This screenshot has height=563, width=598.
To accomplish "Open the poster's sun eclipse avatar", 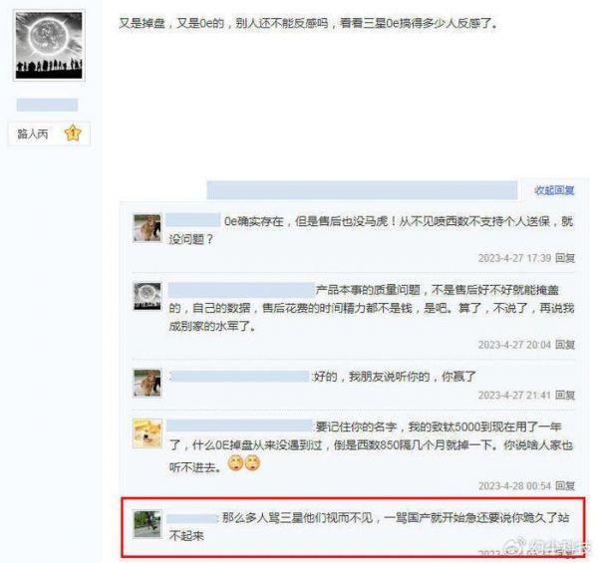I will 49,46.
